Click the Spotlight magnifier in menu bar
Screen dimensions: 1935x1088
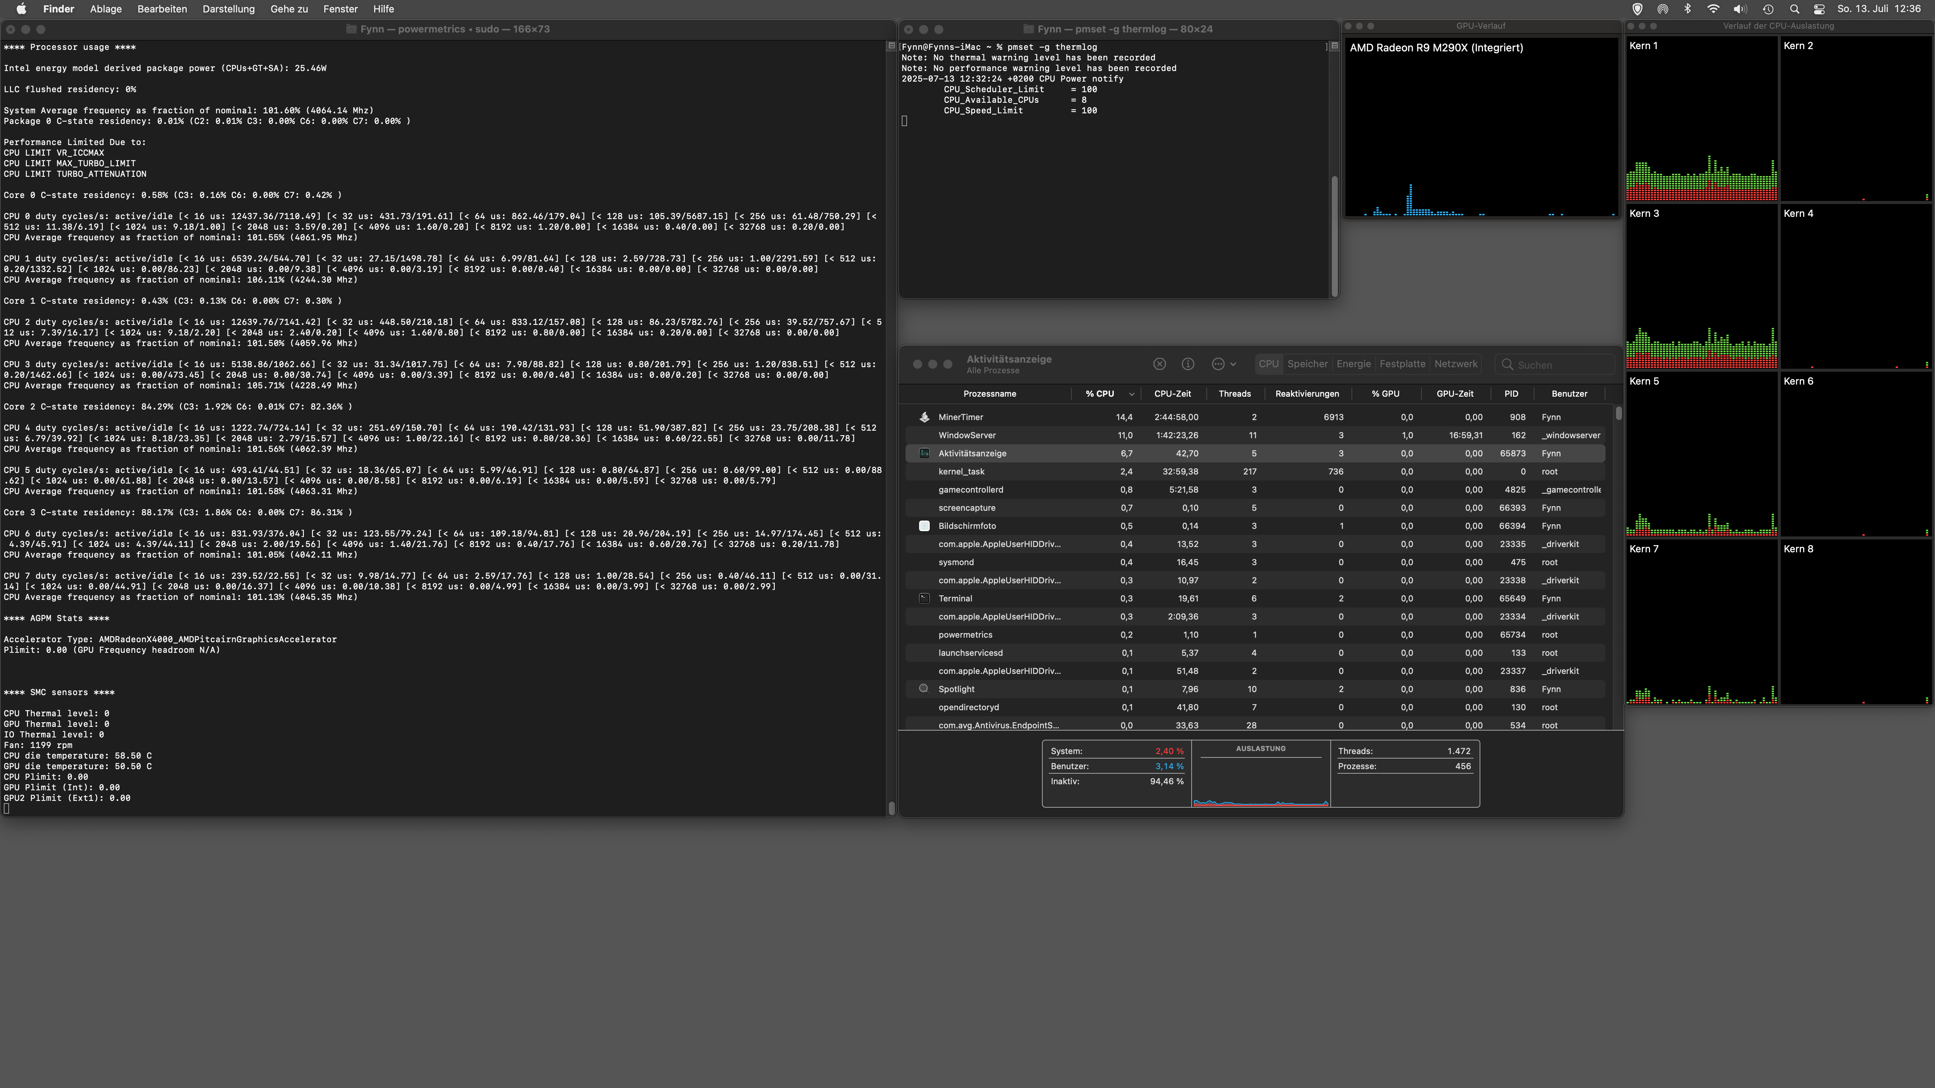pyautogui.click(x=1794, y=9)
